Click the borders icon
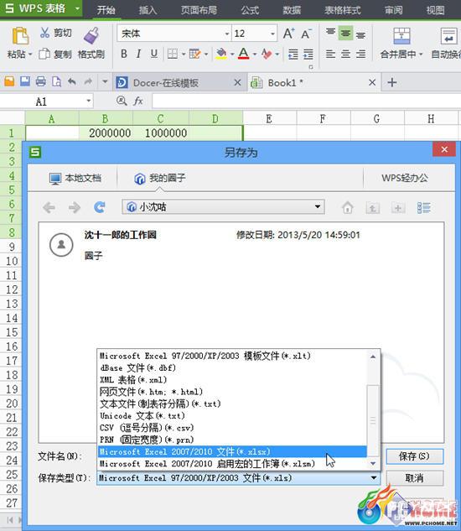 click(x=173, y=54)
